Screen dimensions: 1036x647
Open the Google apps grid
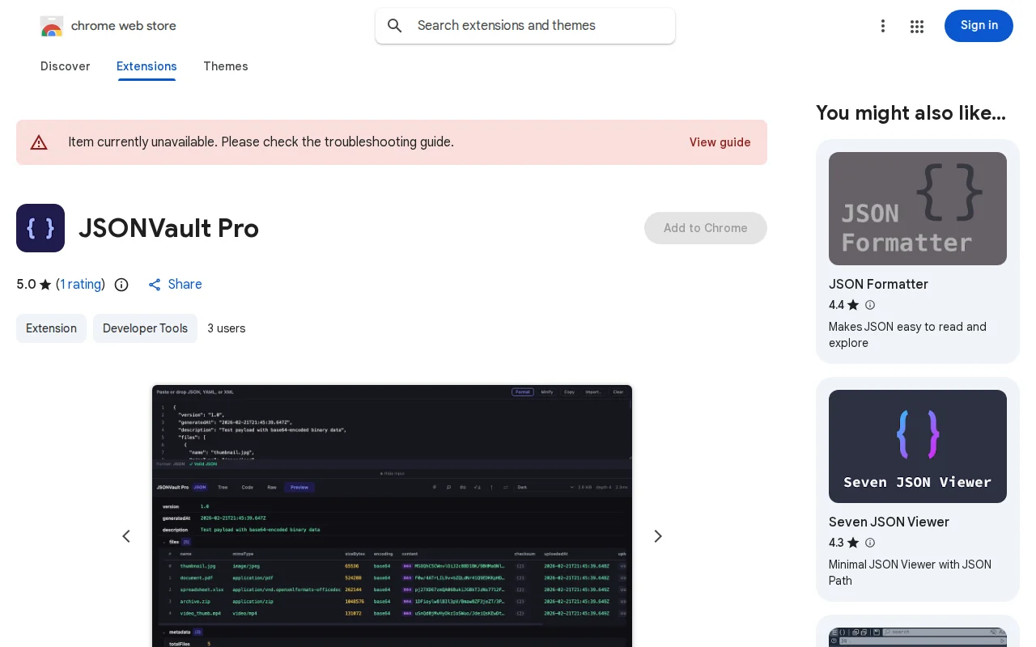[x=917, y=26]
